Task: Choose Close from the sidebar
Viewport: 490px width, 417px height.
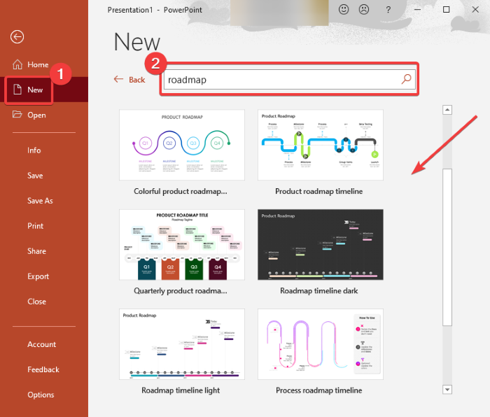Action: (x=36, y=302)
